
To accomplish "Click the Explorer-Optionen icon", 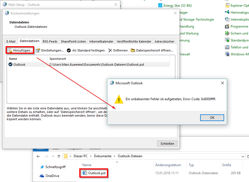I will pos(228,5).
